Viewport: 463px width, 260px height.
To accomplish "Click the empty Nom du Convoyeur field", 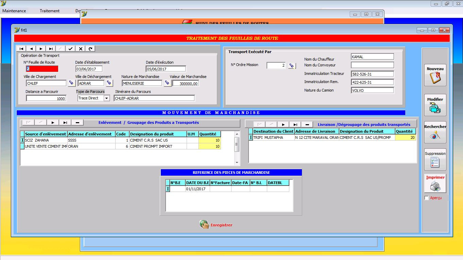I will click(373, 65).
